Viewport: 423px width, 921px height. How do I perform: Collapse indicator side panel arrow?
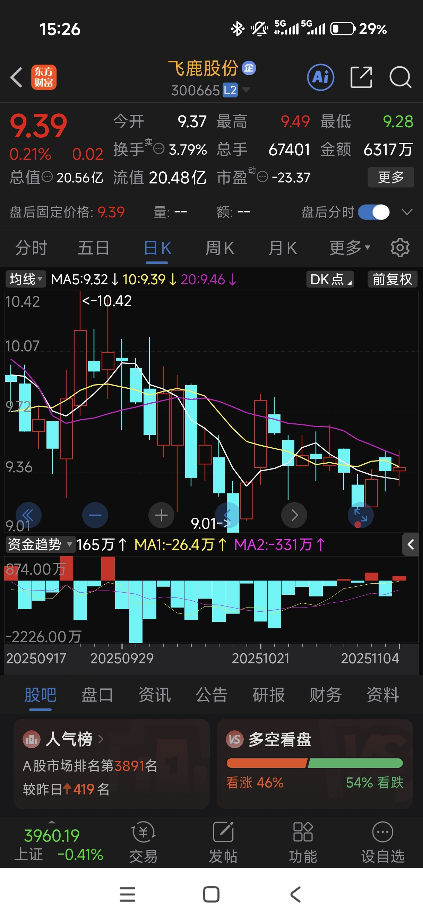pyautogui.click(x=411, y=544)
